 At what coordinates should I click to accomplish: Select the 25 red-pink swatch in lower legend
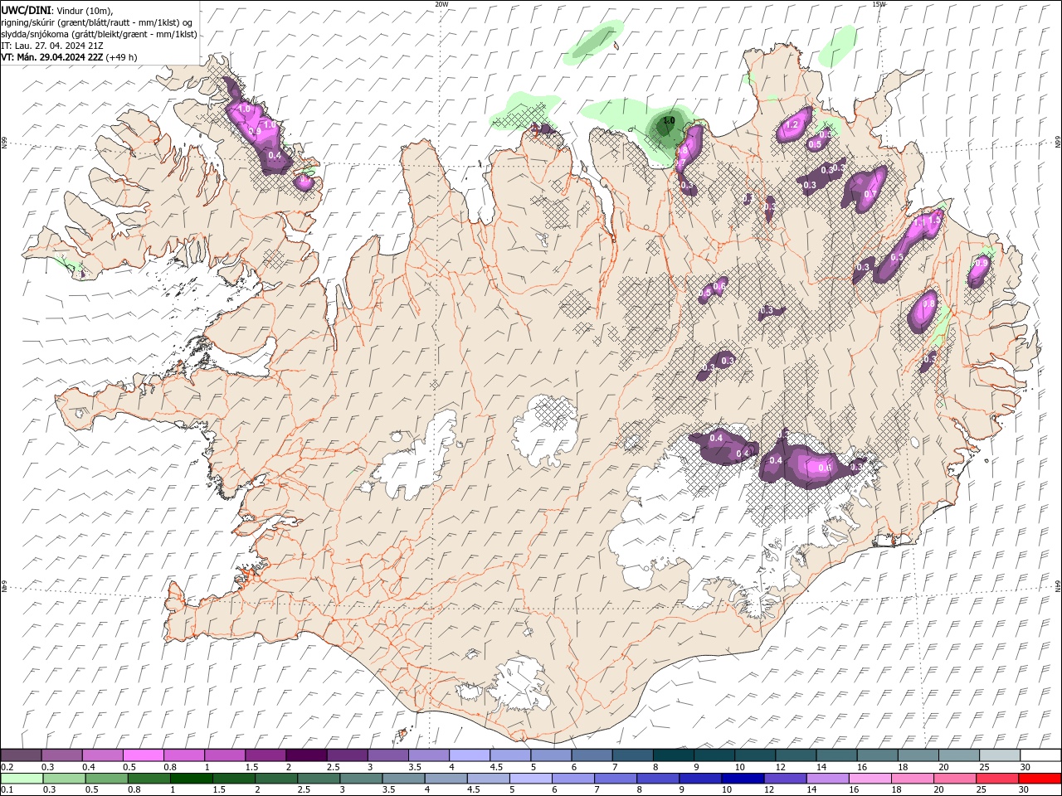pos(996,779)
